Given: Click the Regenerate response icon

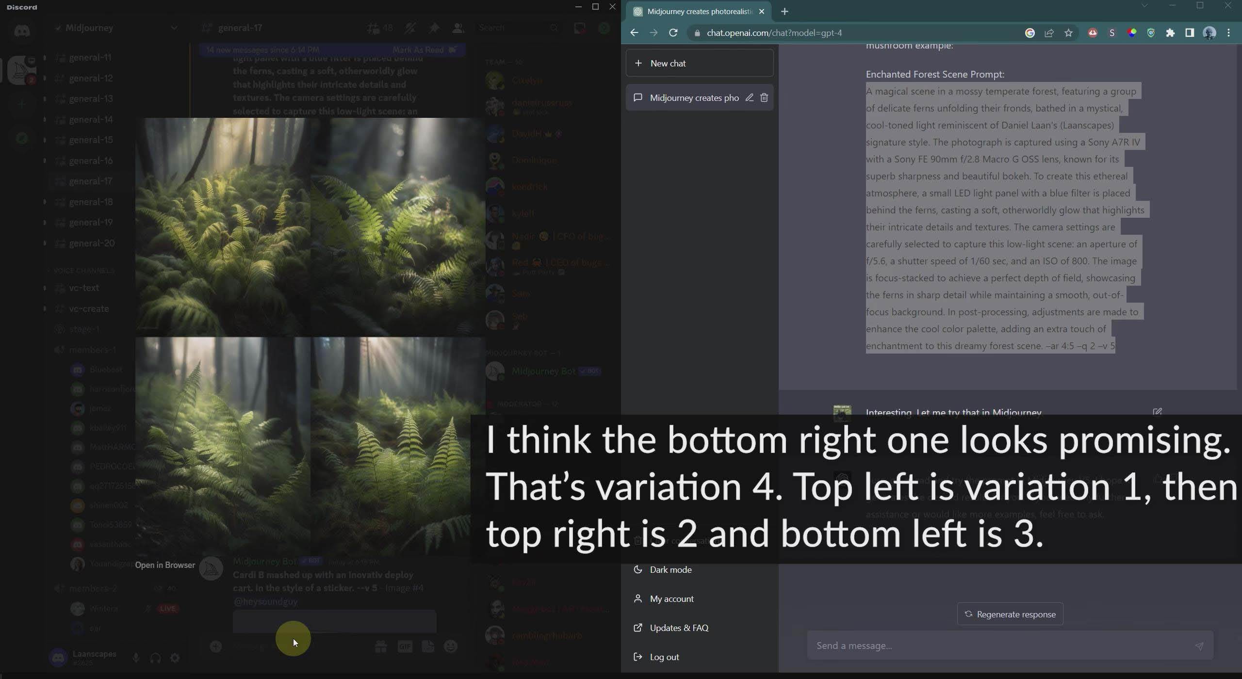Looking at the screenshot, I should (x=968, y=614).
